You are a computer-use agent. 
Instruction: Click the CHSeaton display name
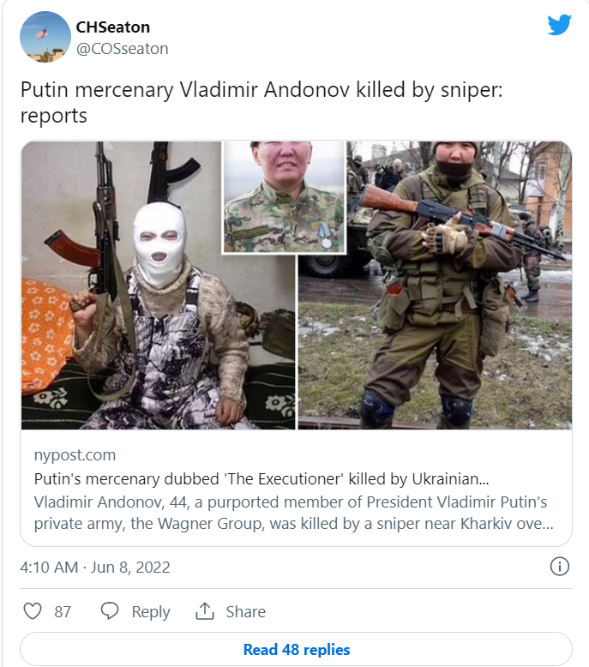pos(112,27)
